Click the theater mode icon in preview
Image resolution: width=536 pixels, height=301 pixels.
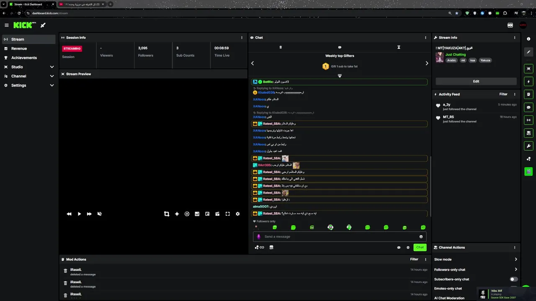[x=217, y=214]
